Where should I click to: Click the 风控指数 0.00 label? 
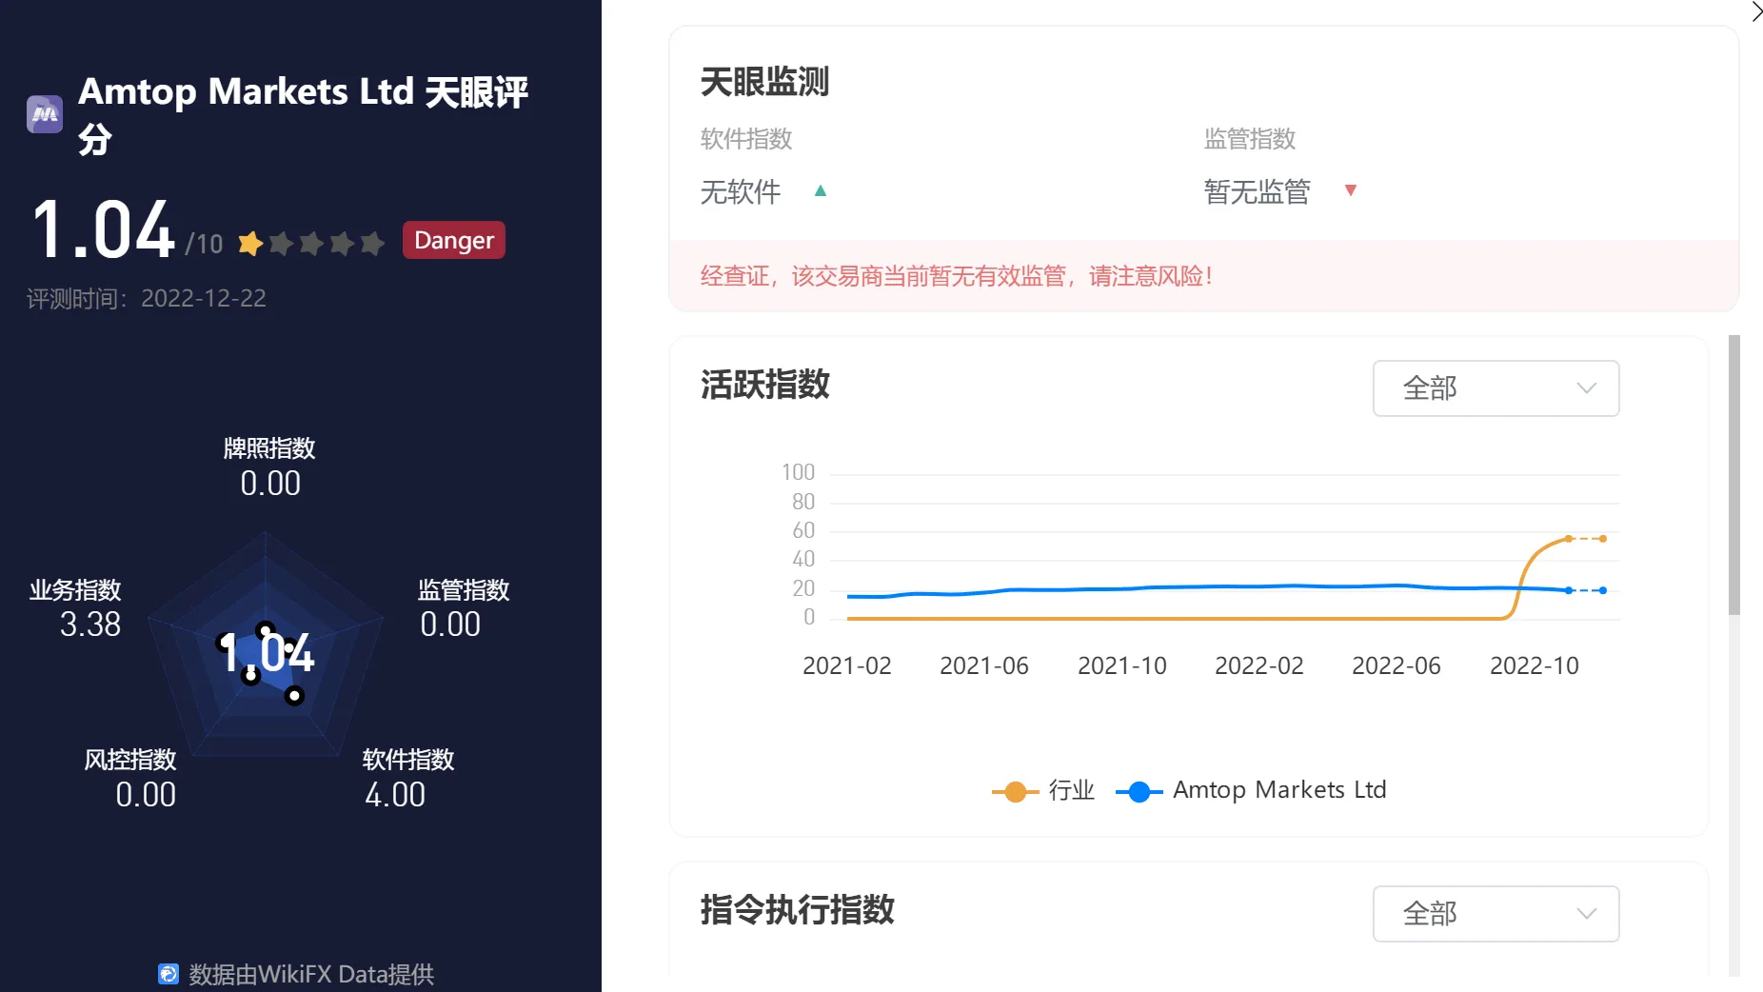[130, 778]
